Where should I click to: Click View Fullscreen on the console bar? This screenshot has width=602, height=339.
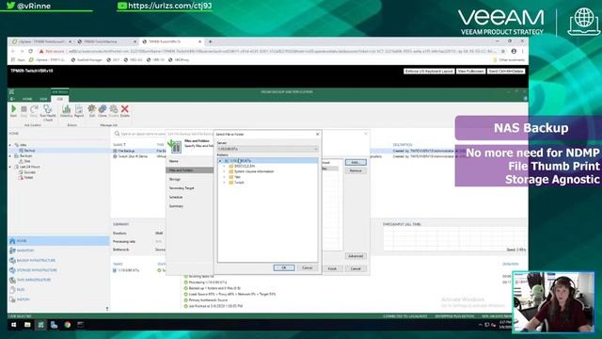[x=470, y=72]
